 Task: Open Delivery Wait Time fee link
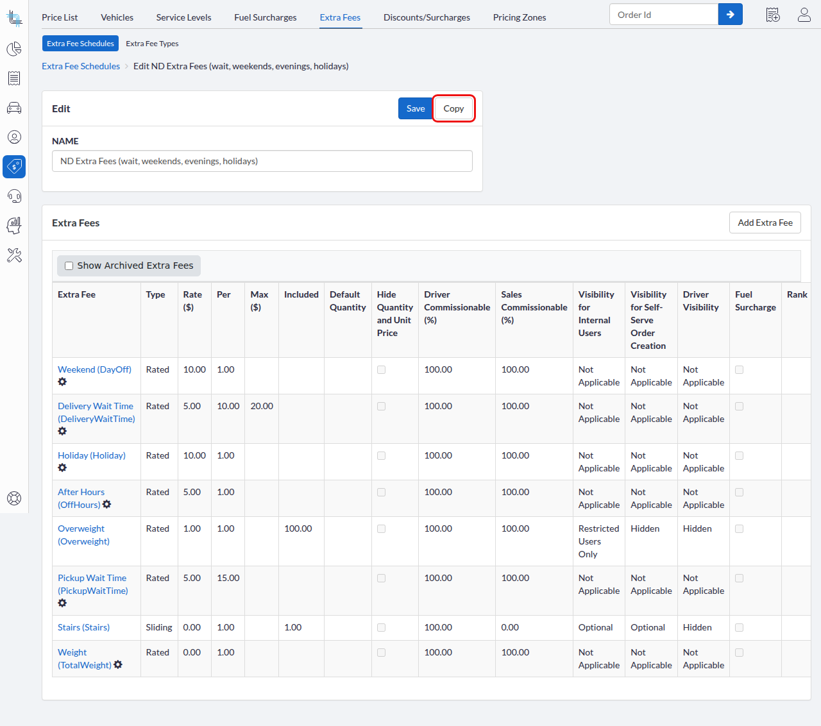click(96, 412)
